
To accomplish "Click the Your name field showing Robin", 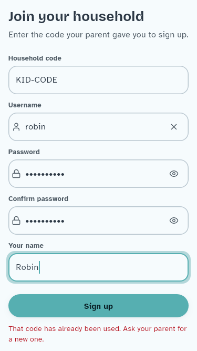I will coord(99,267).
